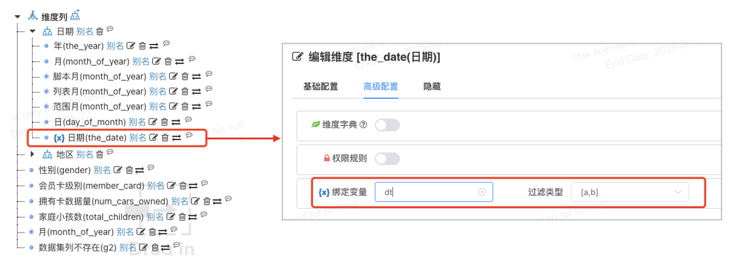Click the swap icon on 脚本月(month_of_year)
Image resolution: width=740 pixels, height=268 pixels.
(x=196, y=76)
